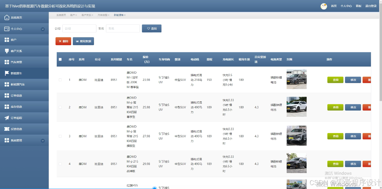Click the 充电时长 column header
382x189 pixels.
click(x=228, y=59)
